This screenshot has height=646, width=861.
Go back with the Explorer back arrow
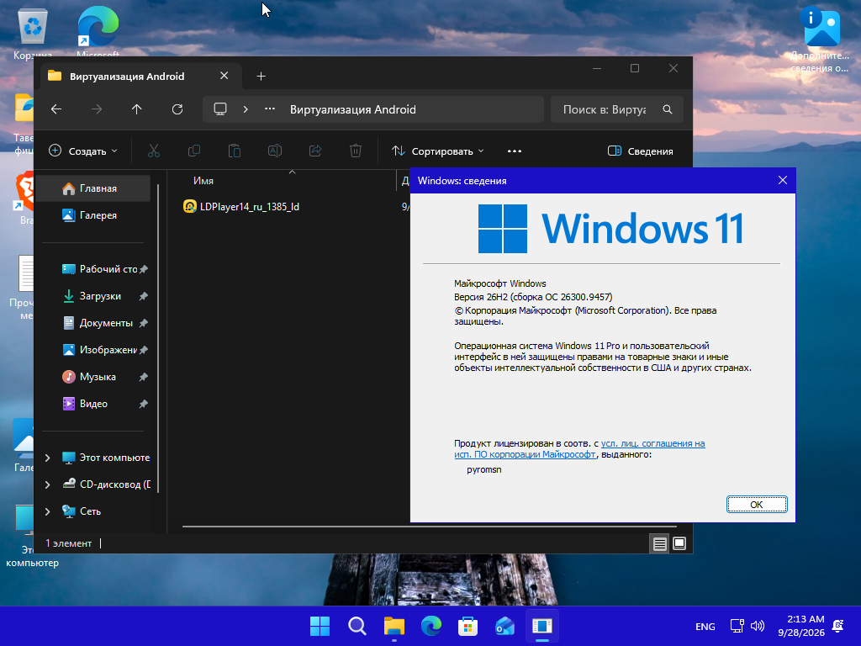[56, 109]
